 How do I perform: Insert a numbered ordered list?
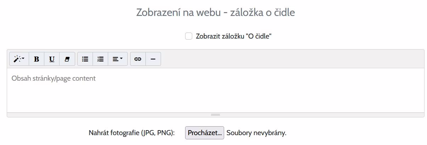pos(100,59)
